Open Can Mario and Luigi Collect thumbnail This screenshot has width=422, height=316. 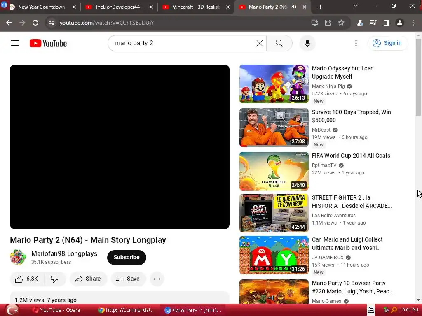(x=274, y=255)
